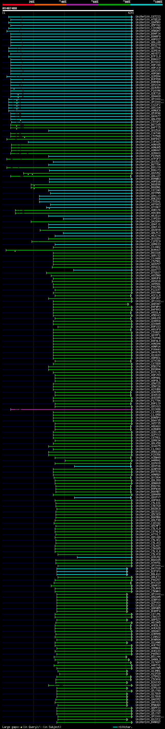Open hit UniRef100_C3VVN9
This screenshot has width=165, height=729.
148,28
